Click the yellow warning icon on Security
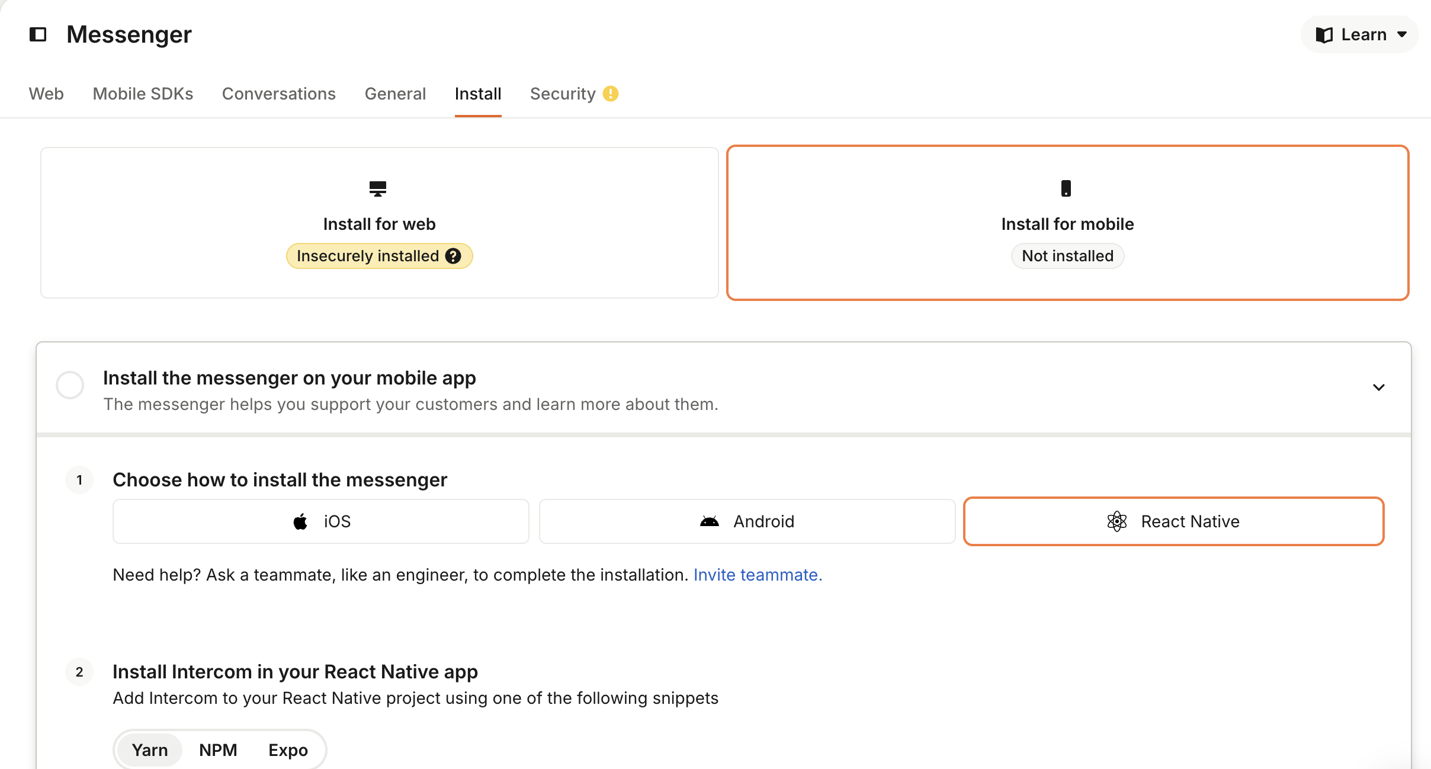This screenshot has width=1431, height=769. (611, 94)
